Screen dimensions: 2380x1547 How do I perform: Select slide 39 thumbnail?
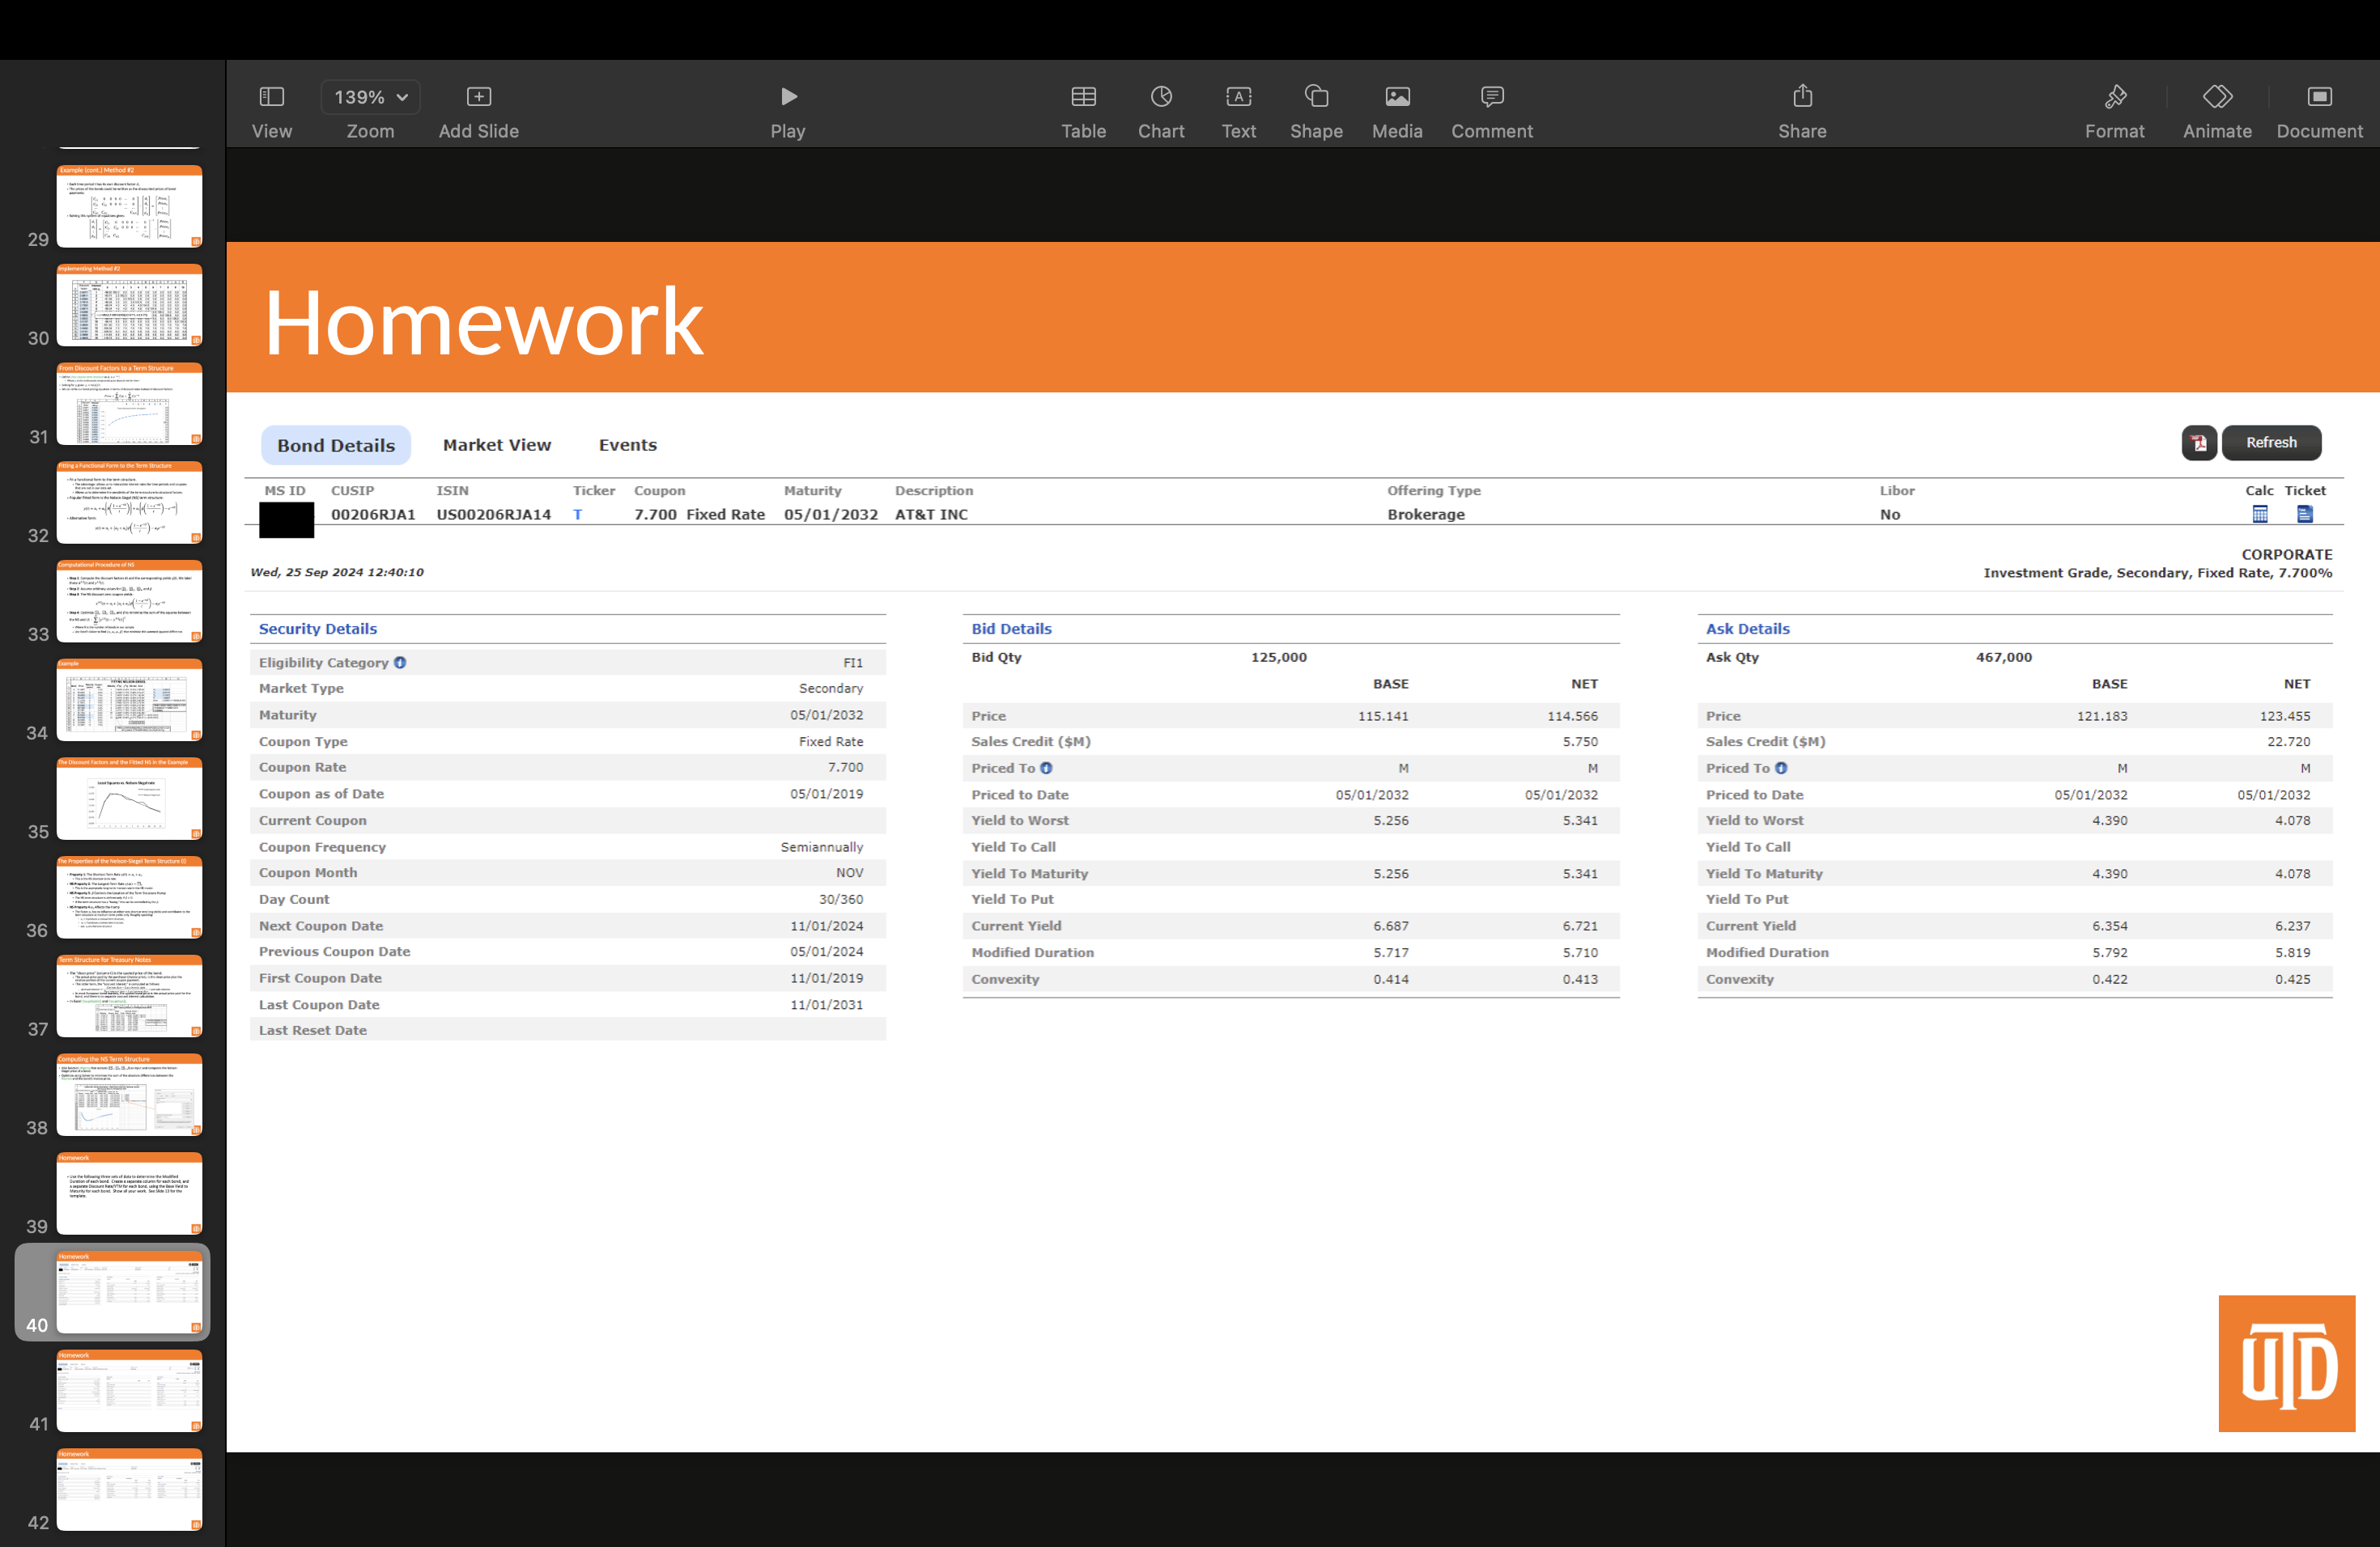pos(129,1193)
